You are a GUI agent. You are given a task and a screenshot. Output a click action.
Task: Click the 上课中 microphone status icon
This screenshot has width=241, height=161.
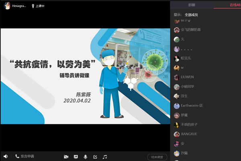[33, 6]
